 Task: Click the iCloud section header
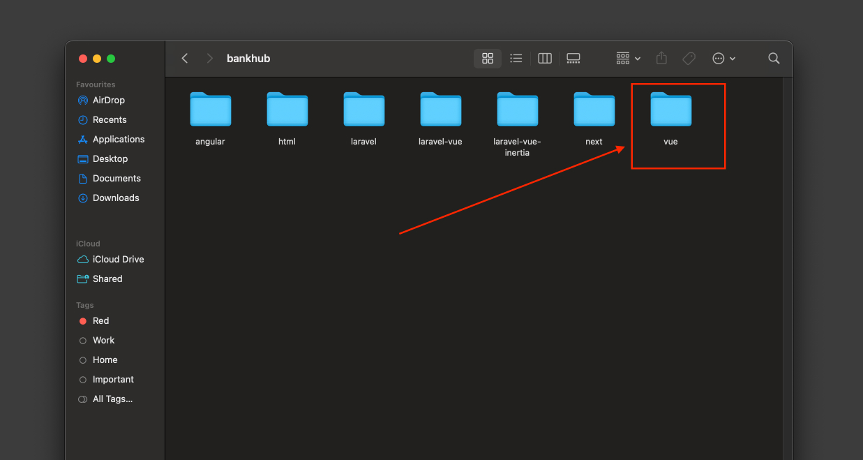click(88, 244)
